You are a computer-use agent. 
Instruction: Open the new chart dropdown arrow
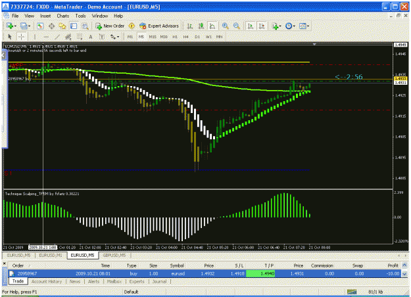15,26
